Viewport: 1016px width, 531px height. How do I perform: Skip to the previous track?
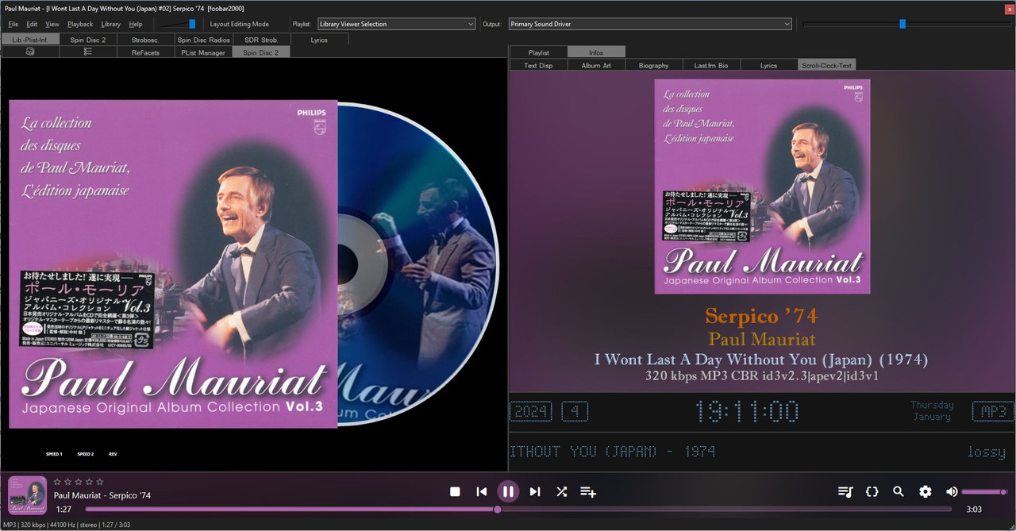(x=481, y=491)
